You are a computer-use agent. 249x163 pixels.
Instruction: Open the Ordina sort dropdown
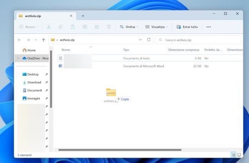pyautogui.click(x=129, y=27)
